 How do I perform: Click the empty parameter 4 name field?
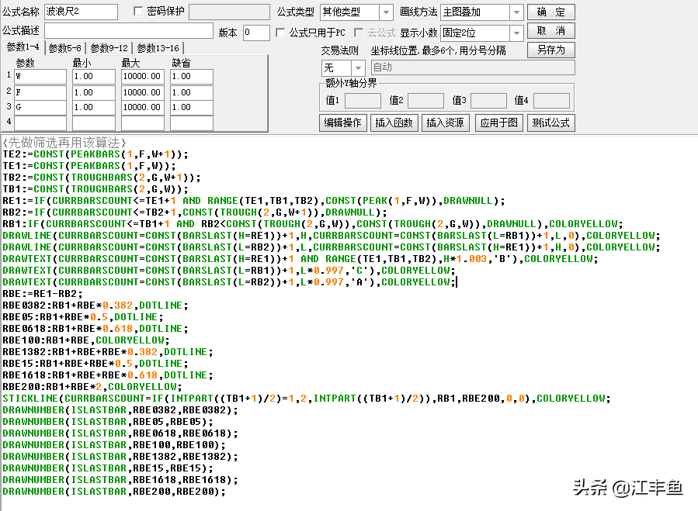click(x=40, y=123)
